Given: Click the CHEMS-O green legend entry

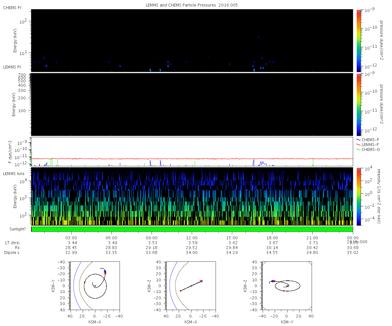Looking at the screenshot, I should click(367, 149).
